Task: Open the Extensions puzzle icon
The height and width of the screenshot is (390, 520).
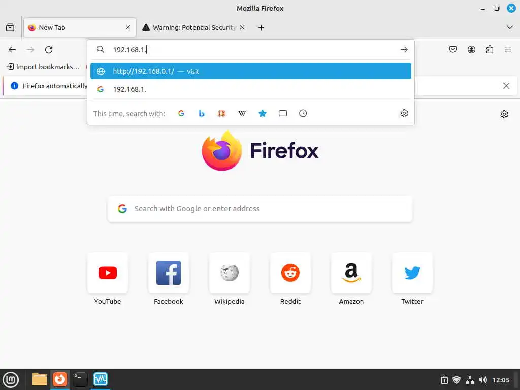Action: click(x=490, y=50)
